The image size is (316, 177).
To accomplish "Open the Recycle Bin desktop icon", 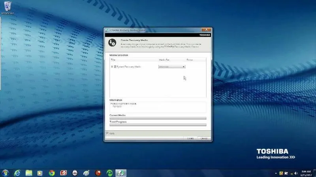I will tap(8, 8).
